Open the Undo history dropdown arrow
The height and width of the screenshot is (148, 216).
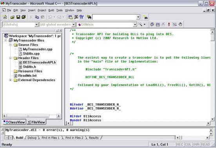coord(54,17)
